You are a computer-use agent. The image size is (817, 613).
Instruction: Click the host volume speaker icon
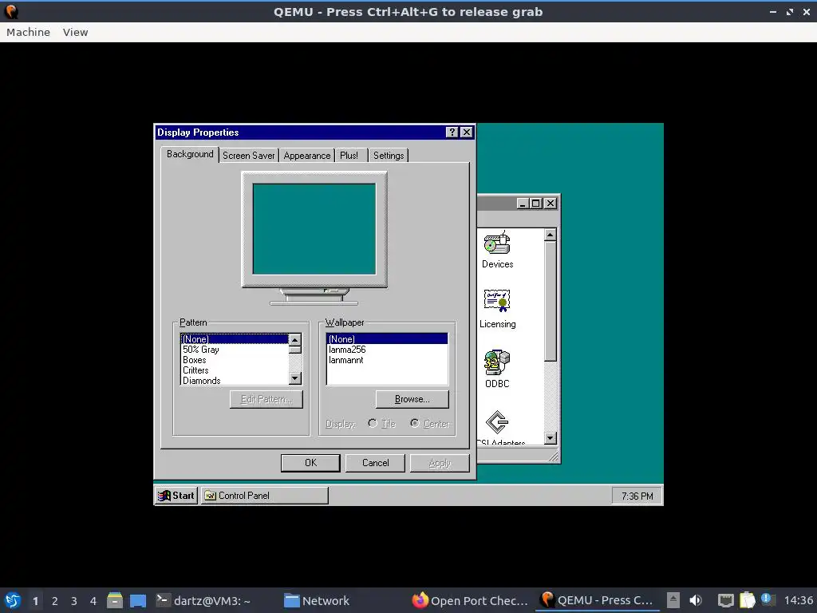696,600
